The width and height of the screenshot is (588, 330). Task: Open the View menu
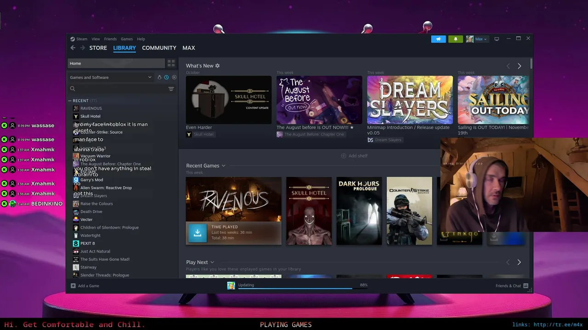tap(96, 39)
